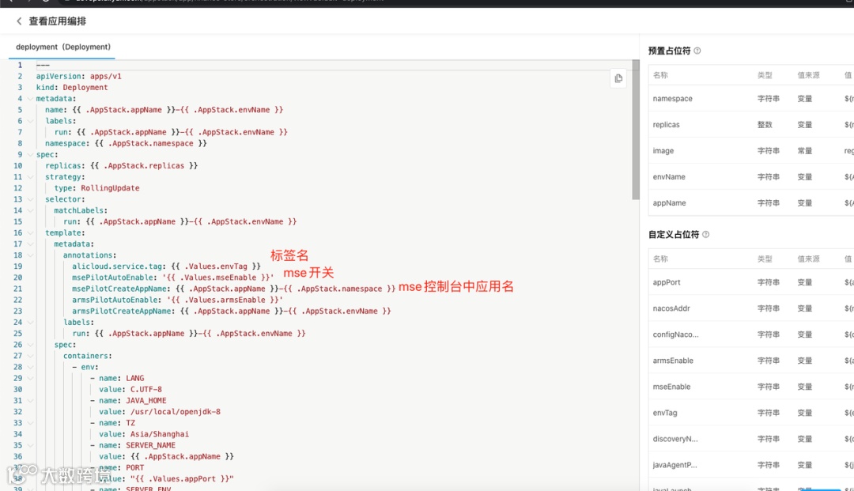Collapse the containers block at line 27
The width and height of the screenshot is (854, 491).
click(x=31, y=356)
